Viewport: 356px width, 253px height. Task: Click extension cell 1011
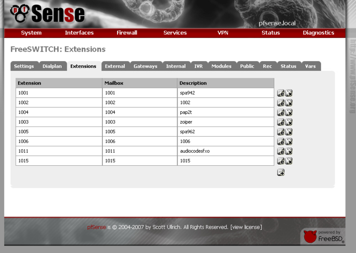point(59,151)
